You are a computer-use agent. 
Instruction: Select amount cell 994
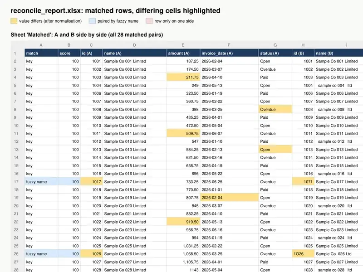pos(183,238)
